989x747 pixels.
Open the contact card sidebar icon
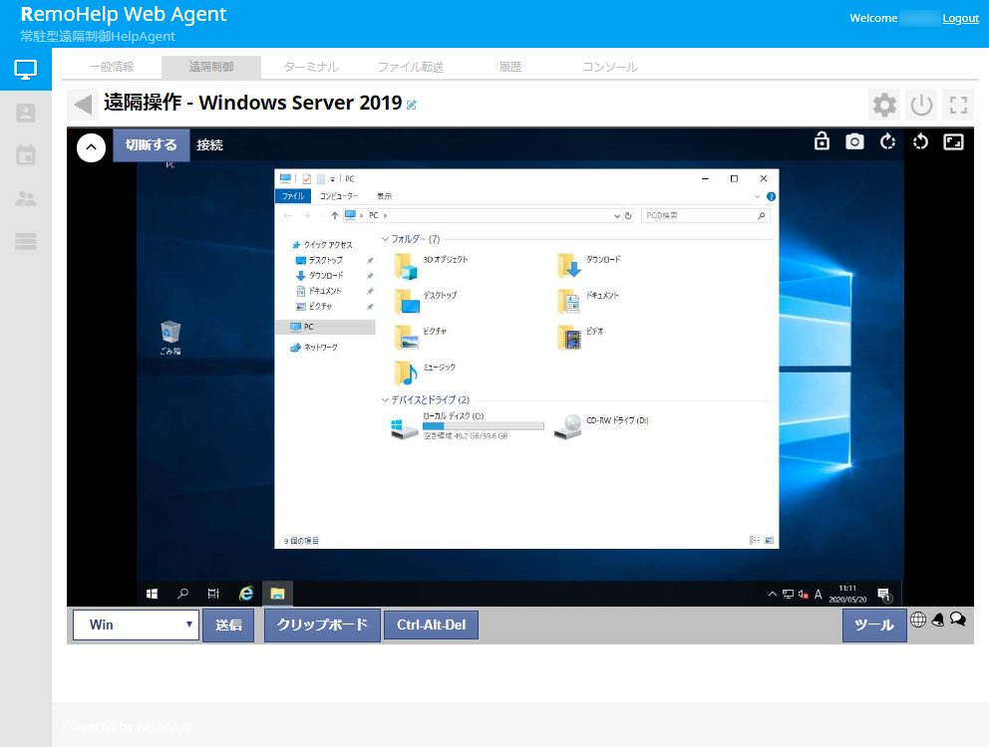click(25, 113)
